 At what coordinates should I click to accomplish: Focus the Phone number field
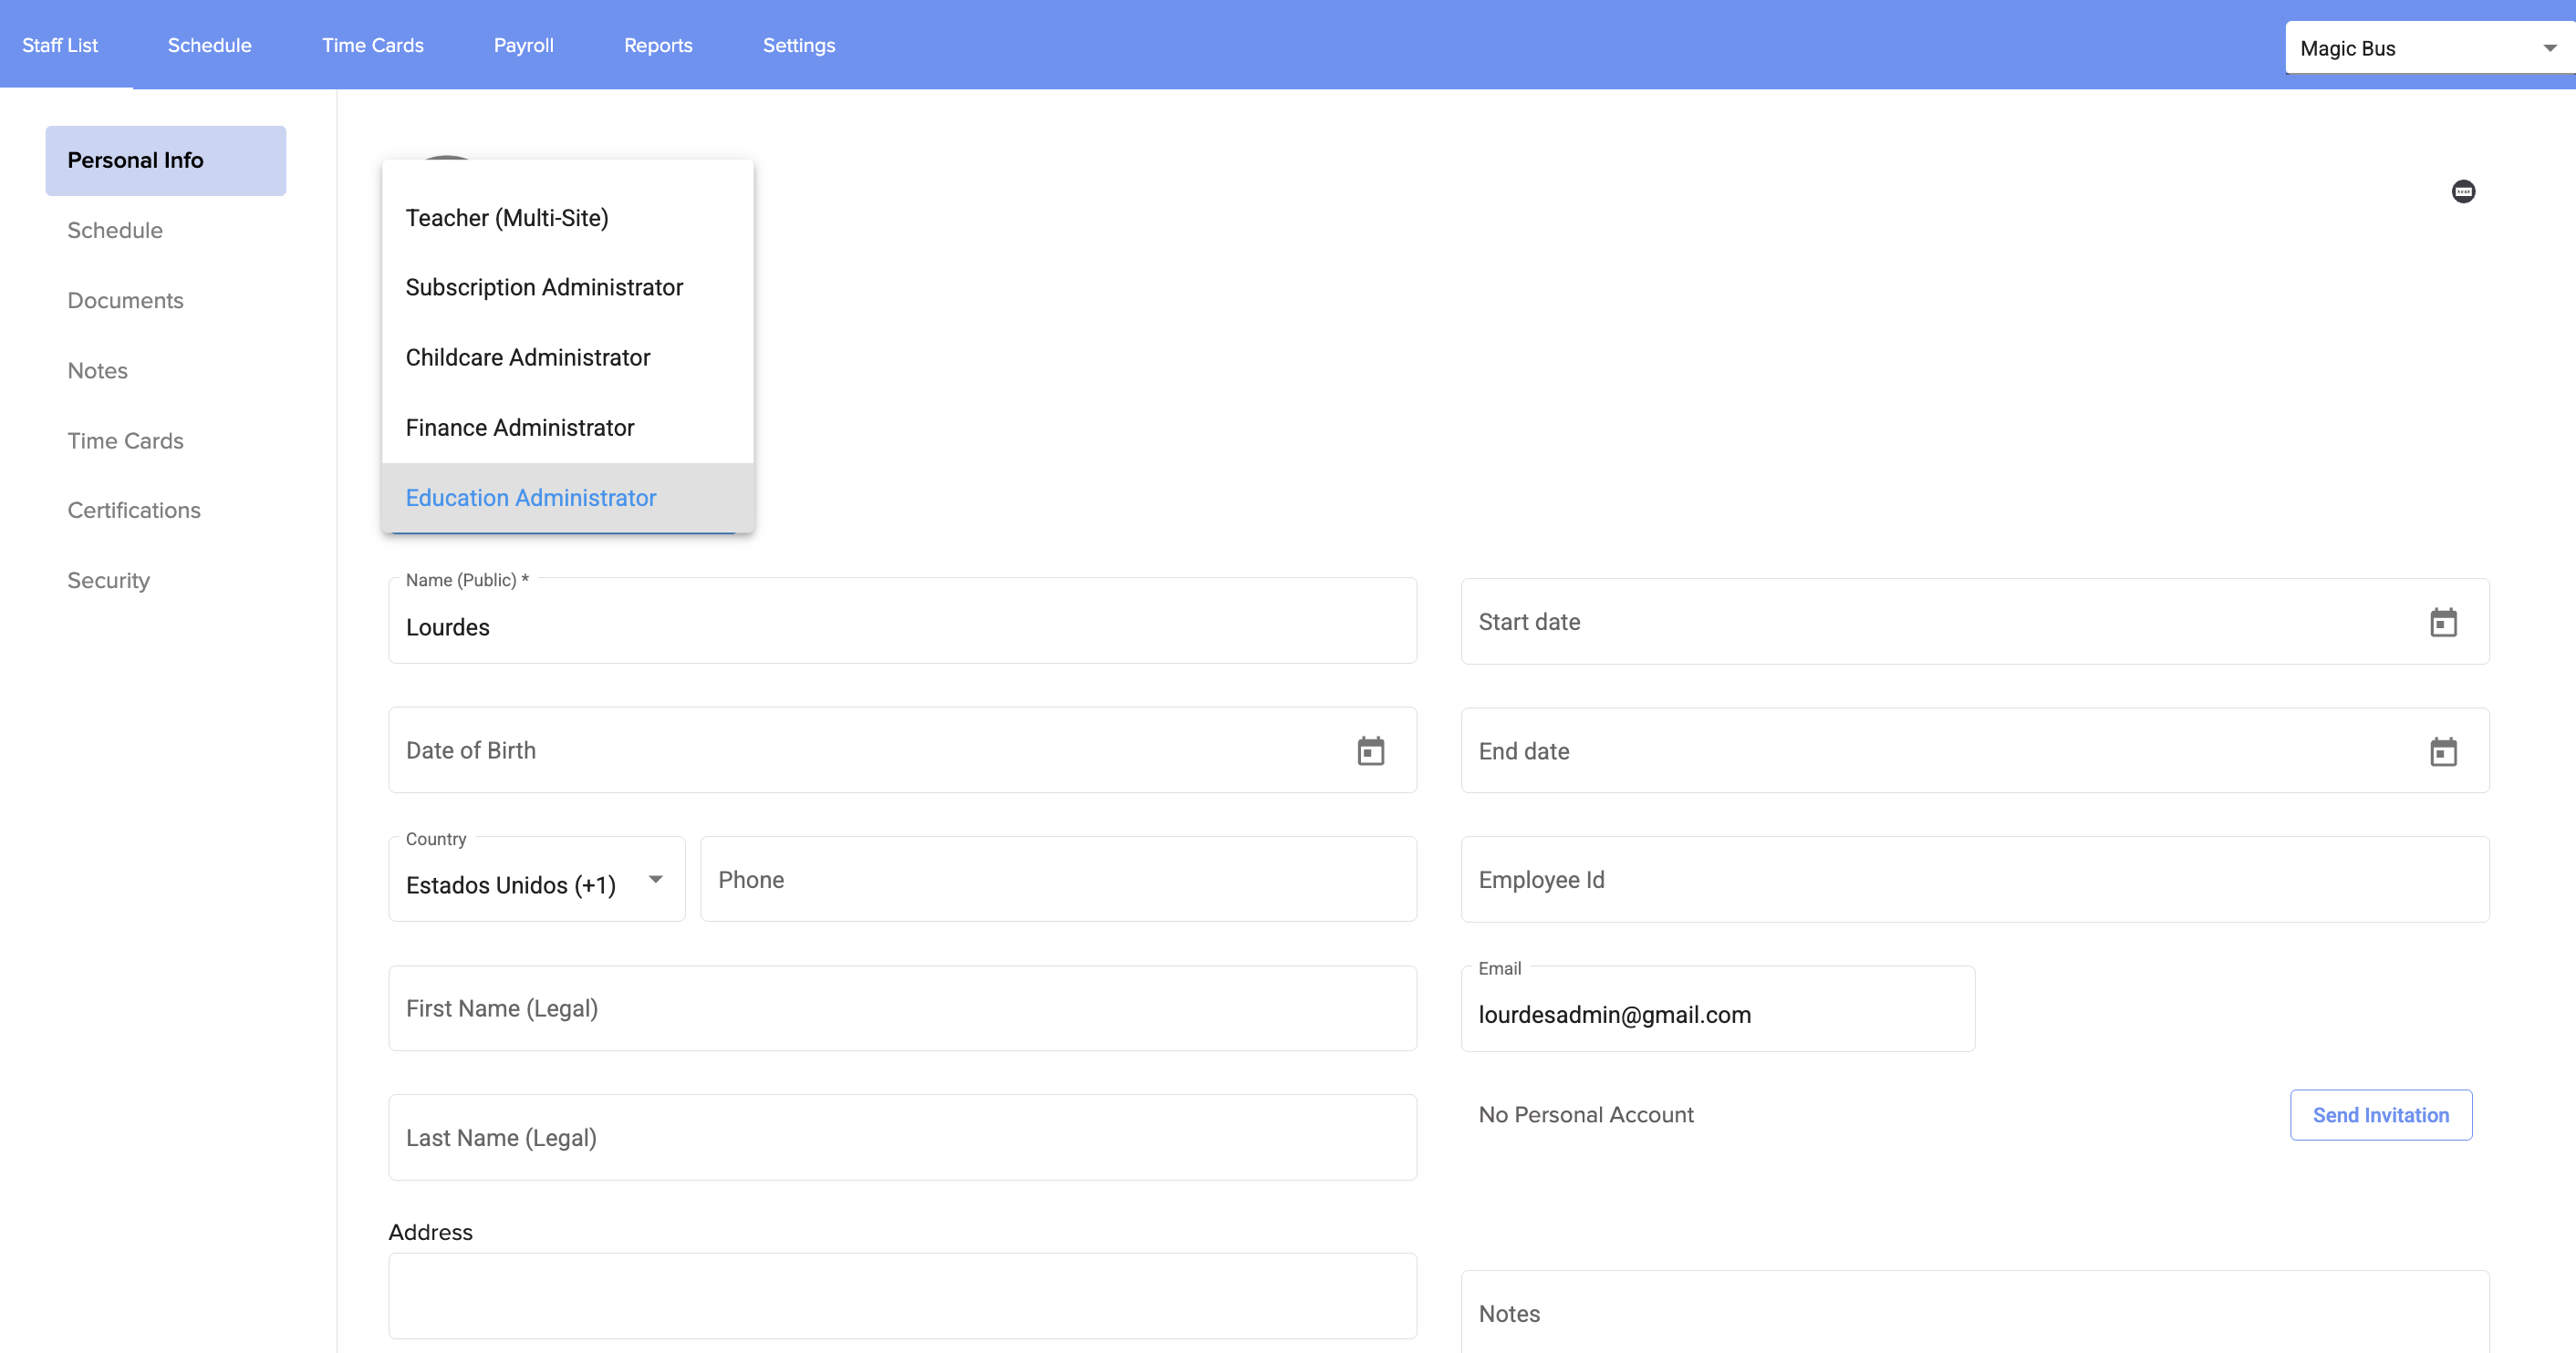(1058, 879)
